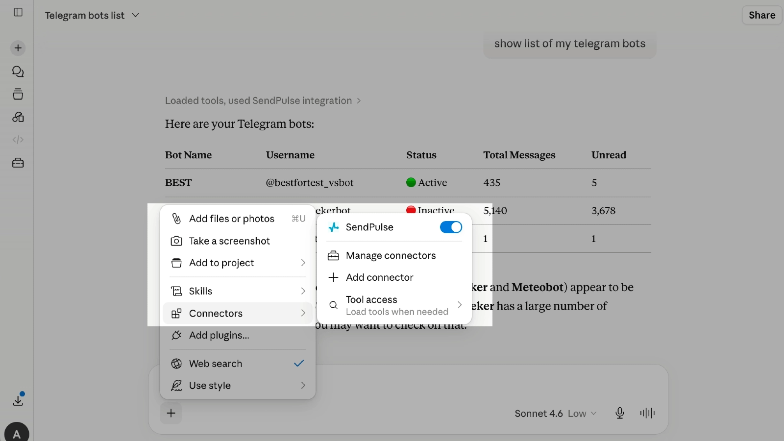The height and width of the screenshot is (441, 784).
Task: Start a new chat with plus icon in sidebar
Action: pos(18,48)
